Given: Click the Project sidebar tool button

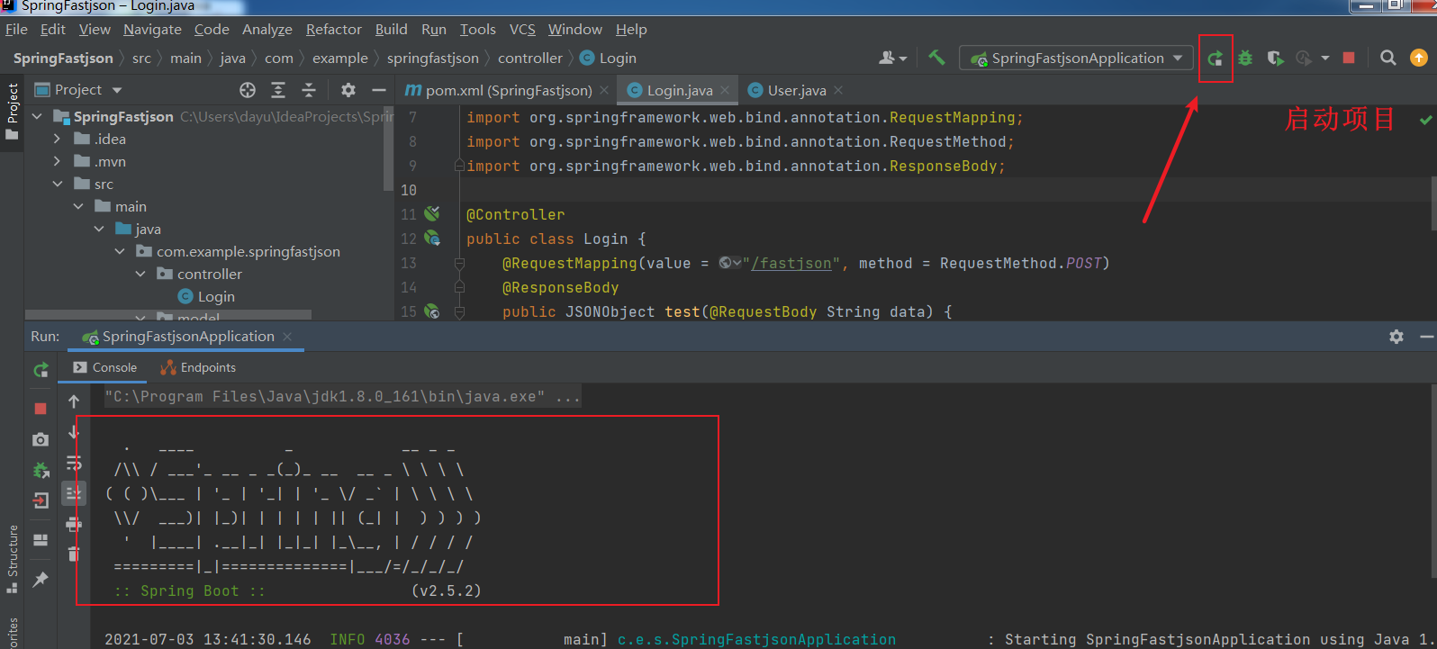Looking at the screenshot, I should [x=13, y=111].
